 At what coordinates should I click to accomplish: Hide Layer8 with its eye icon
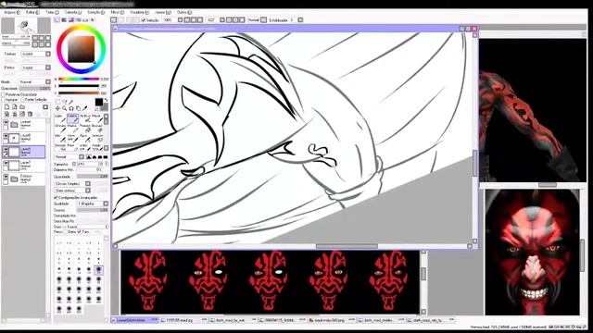(x=6, y=136)
